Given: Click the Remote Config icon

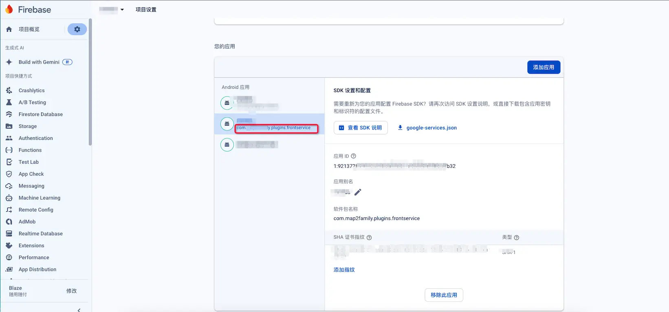Looking at the screenshot, I should [9, 210].
